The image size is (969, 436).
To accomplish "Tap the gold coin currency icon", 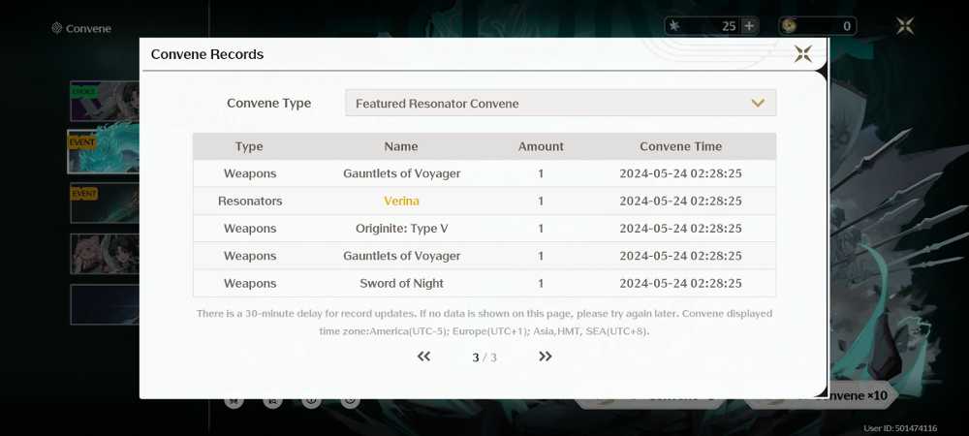I will tap(789, 26).
